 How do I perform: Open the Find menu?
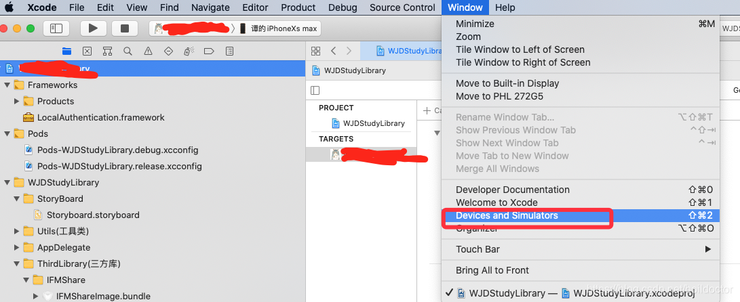pos(169,7)
